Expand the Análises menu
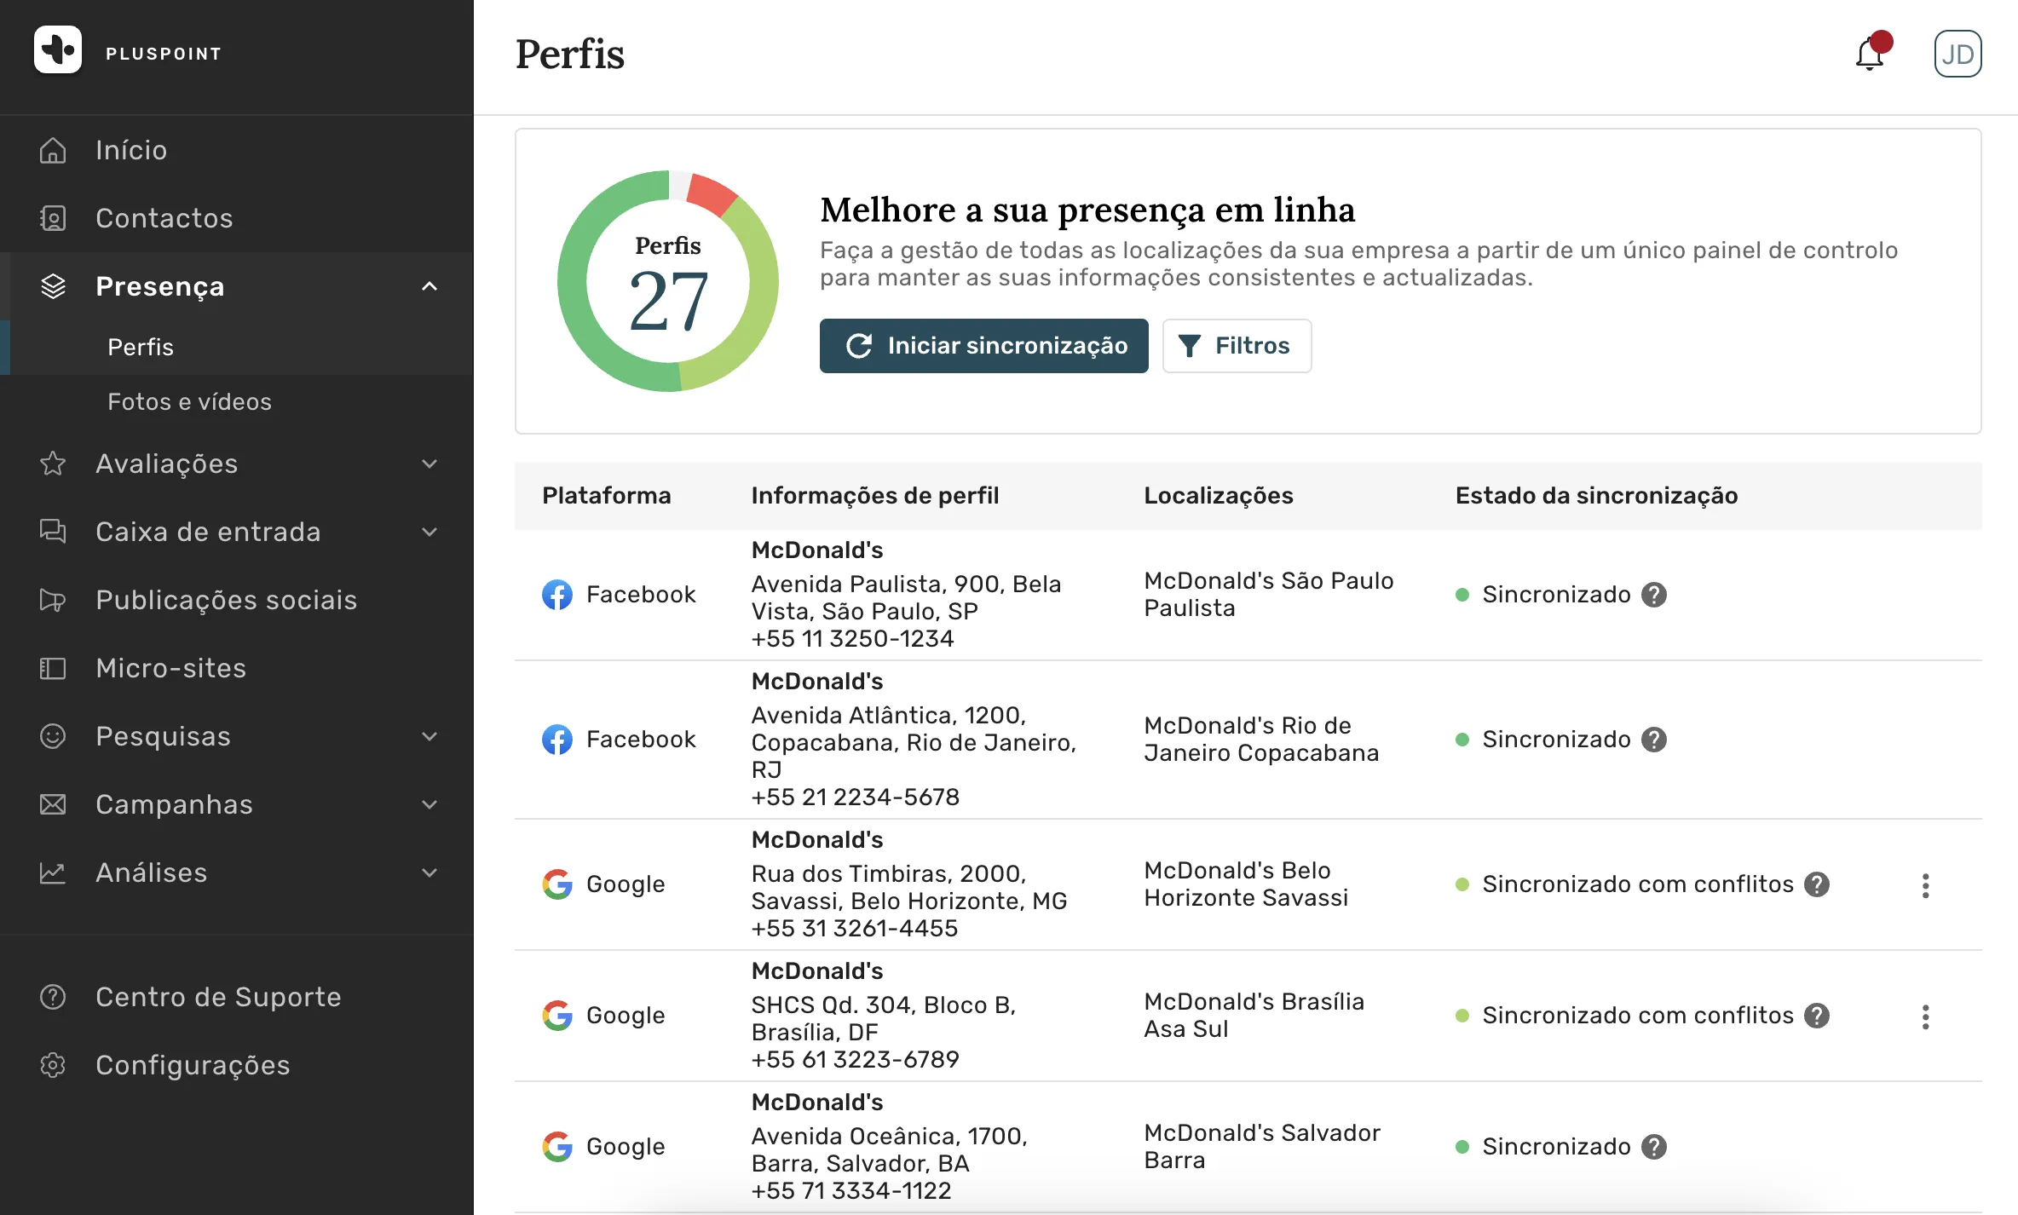This screenshot has width=2018, height=1215. (430, 872)
